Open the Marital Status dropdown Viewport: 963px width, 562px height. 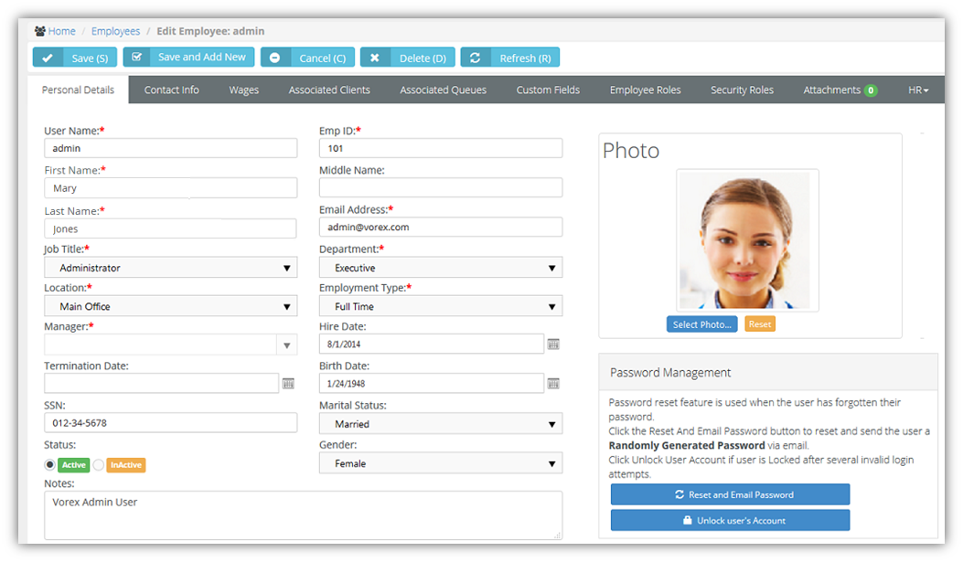441,424
